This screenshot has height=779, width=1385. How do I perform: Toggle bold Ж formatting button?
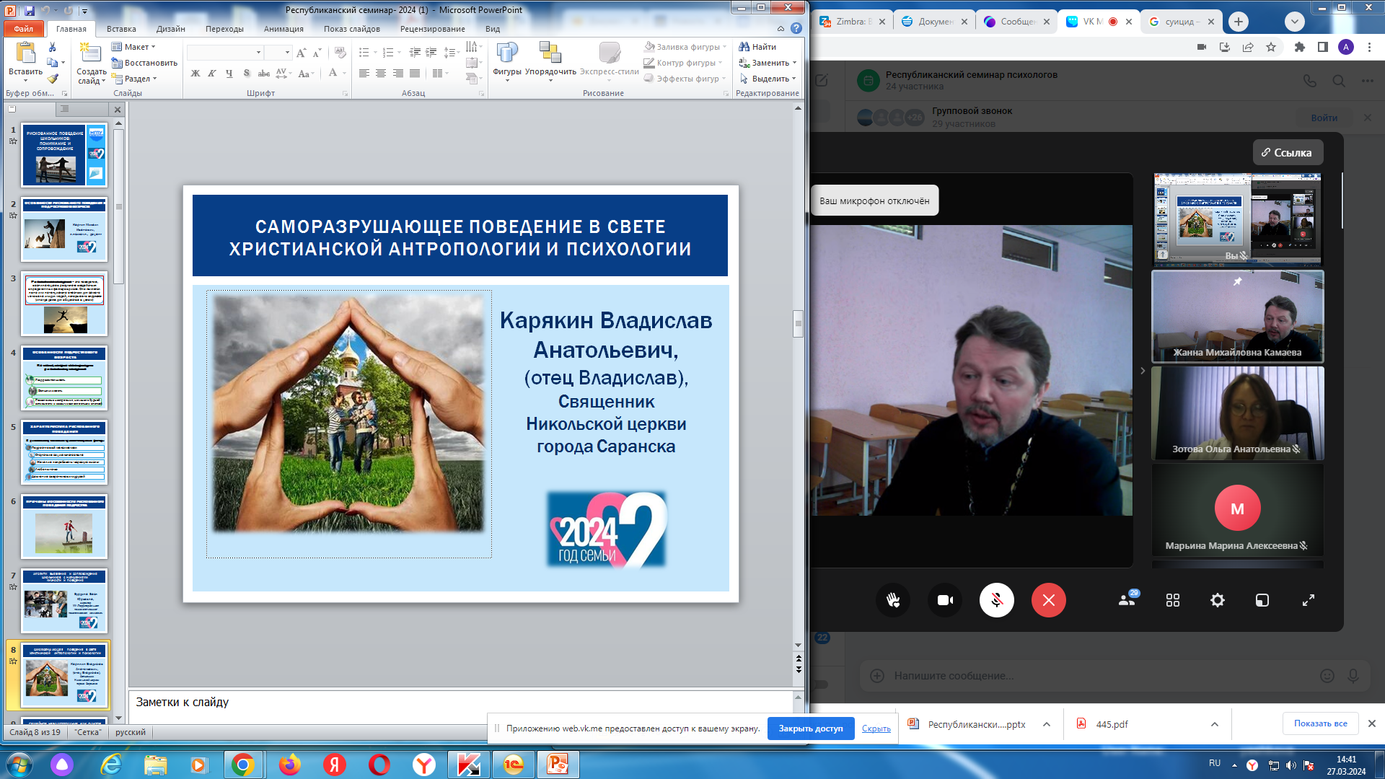pos(195,74)
